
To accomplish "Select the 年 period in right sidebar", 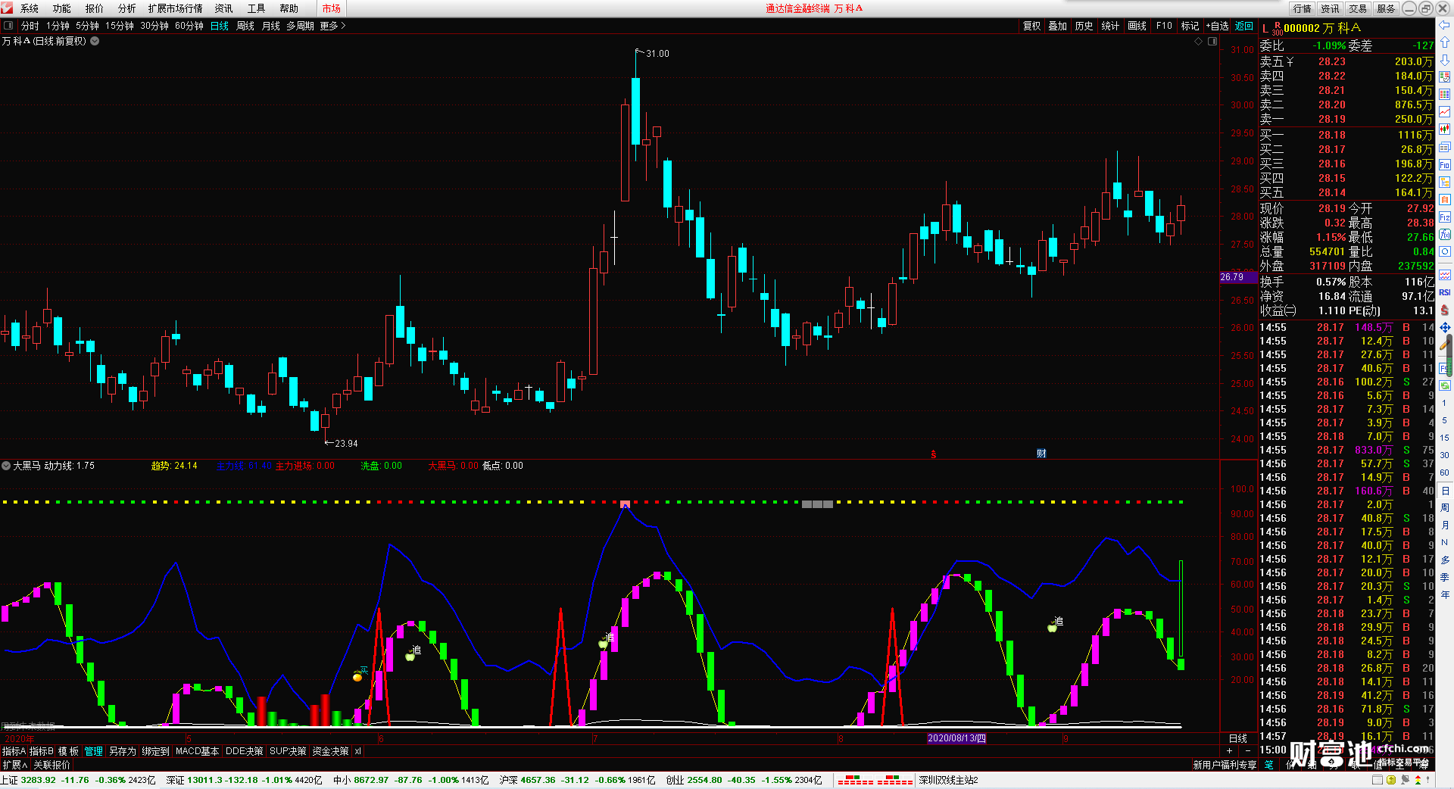I will (x=1445, y=594).
